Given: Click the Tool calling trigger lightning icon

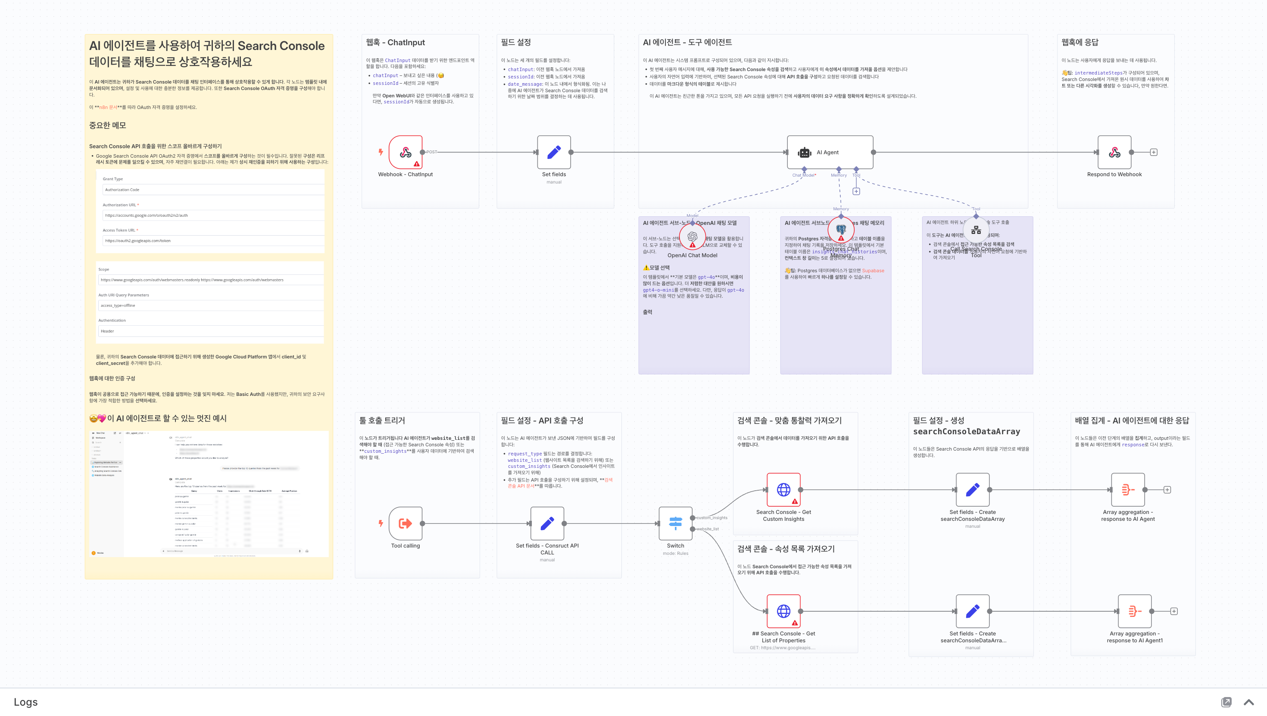Looking at the screenshot, I should tap(380, 523).
